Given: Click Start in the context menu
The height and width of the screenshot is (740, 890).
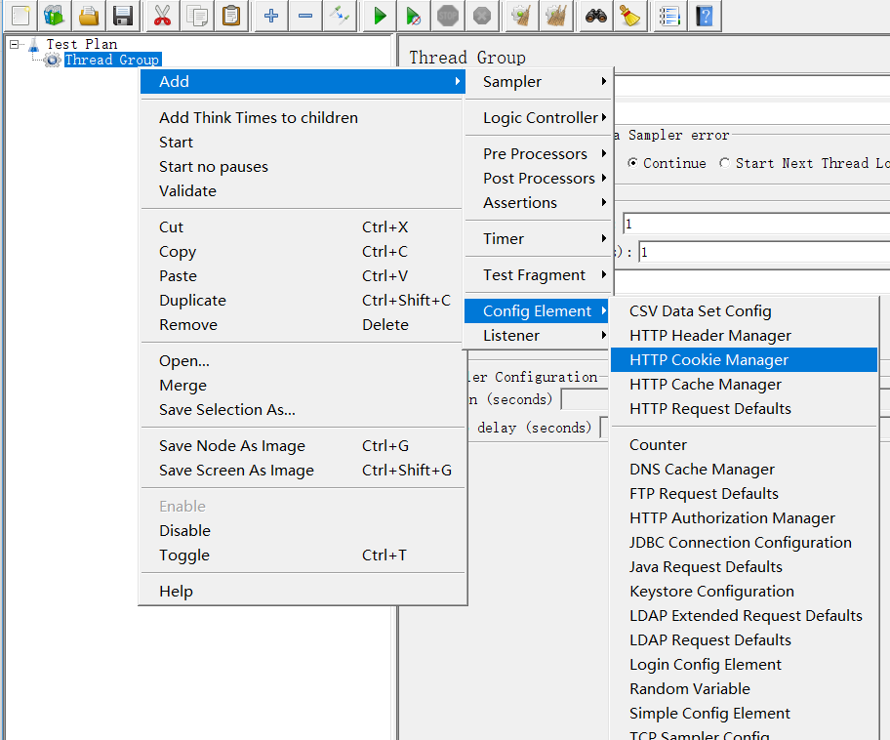Looking at the screenshot, I should [303, 142].
